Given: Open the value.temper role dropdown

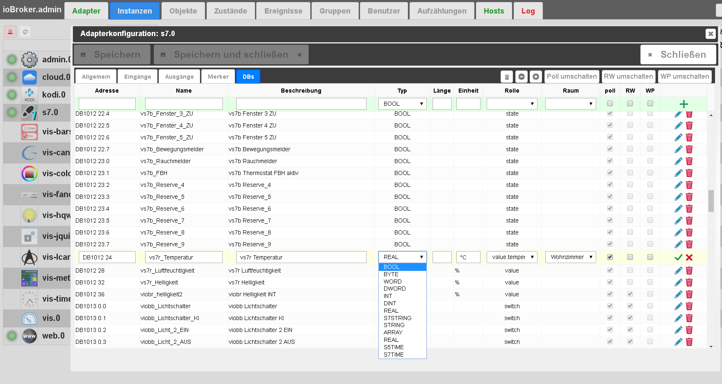Looking at the screenshot, I should pos(512,257).
